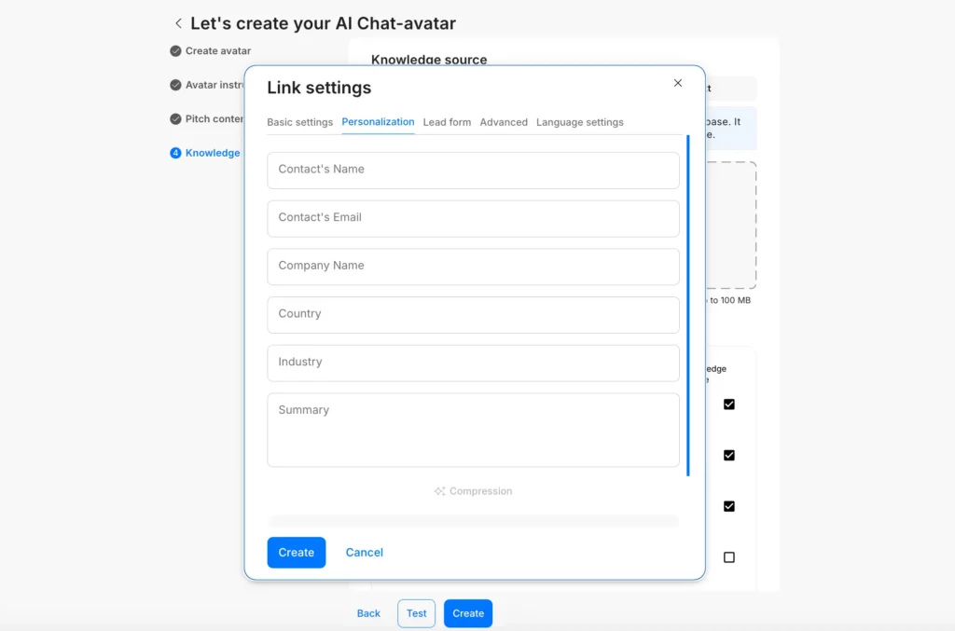Click the back arrow beside page title

pyautogui.click(x=178, y=23)
